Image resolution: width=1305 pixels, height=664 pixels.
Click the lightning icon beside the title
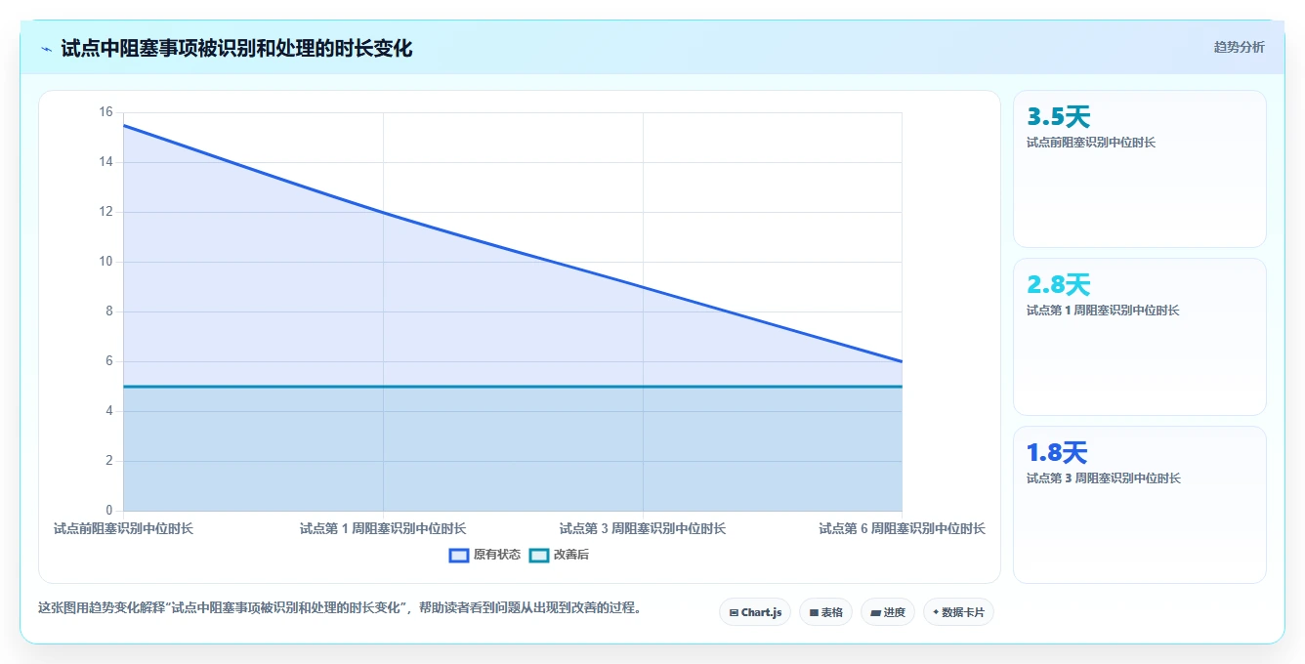[46, 49]
